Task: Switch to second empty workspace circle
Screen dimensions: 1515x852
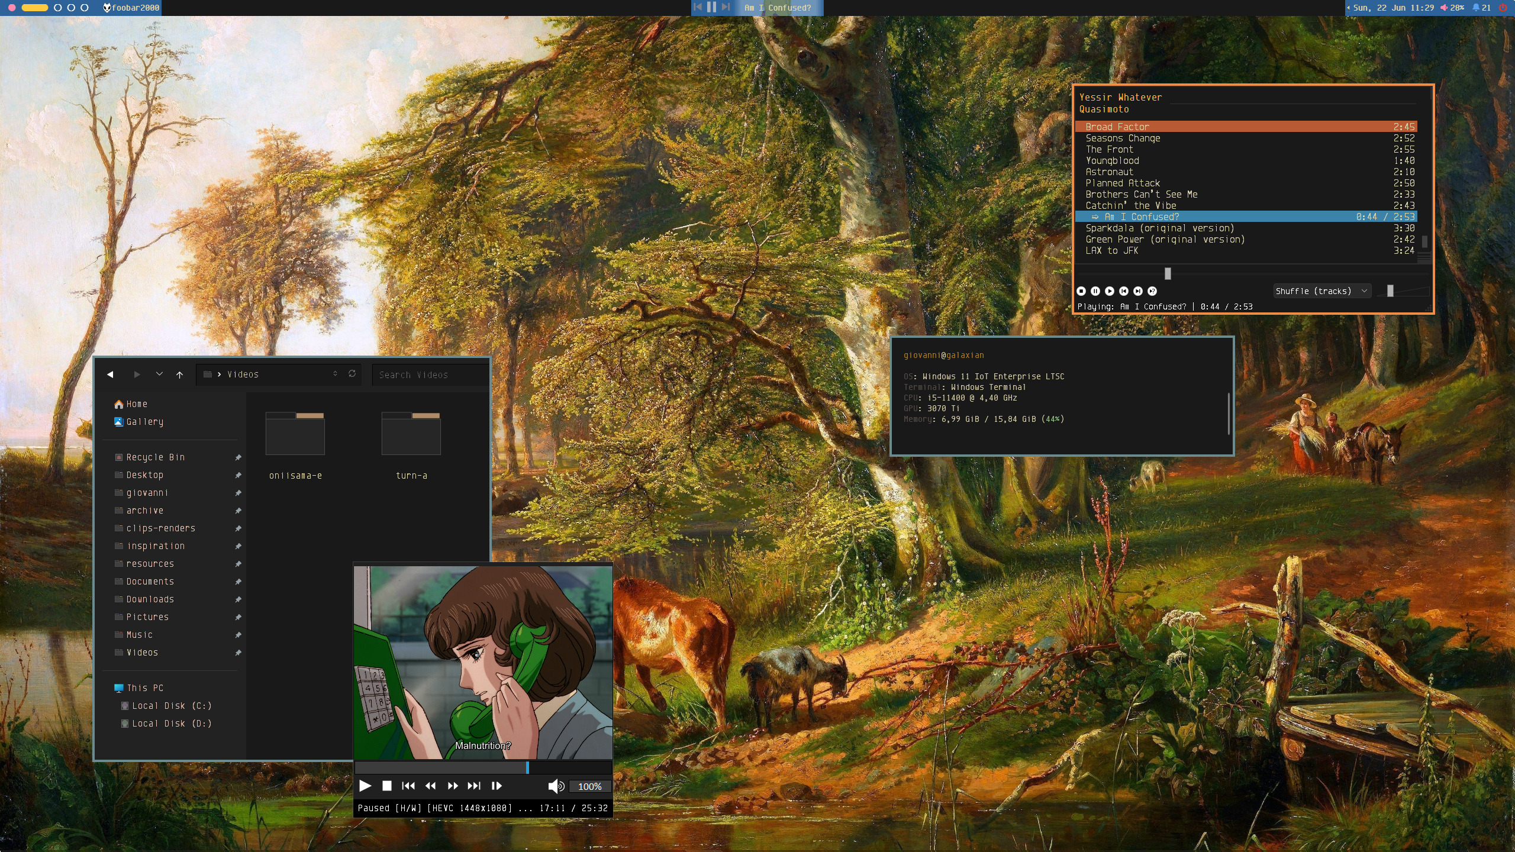Action: (x=71, y=8)
